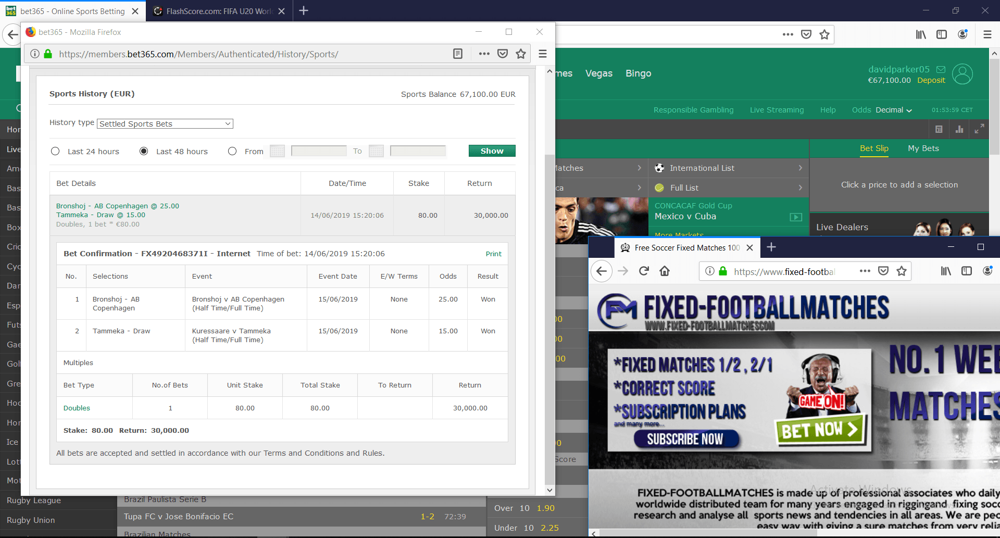Click the From date input field
1000x538 pixels.
[319, 151]
